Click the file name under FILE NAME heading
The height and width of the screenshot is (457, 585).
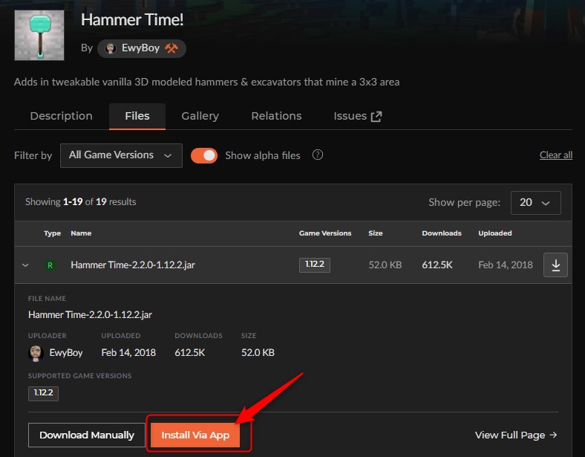click(x=90, y=315)
